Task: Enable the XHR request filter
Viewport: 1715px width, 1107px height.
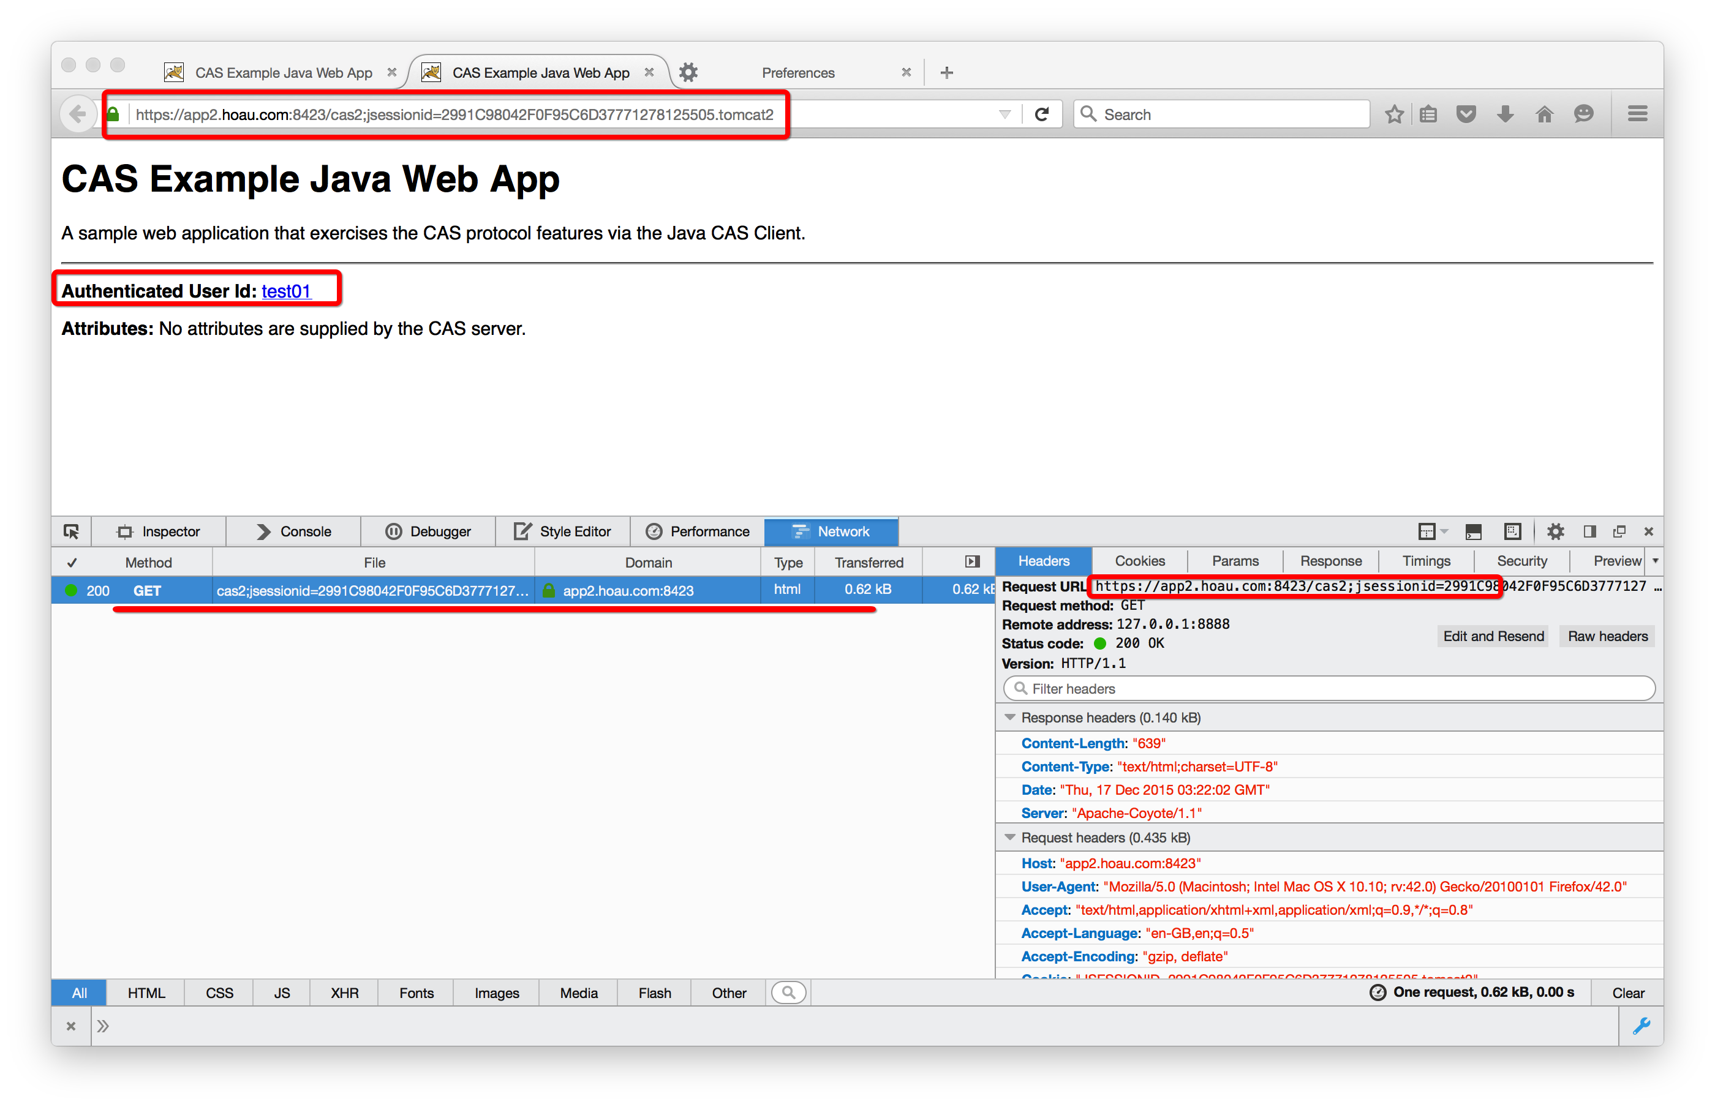Action: tap(344, 993)
